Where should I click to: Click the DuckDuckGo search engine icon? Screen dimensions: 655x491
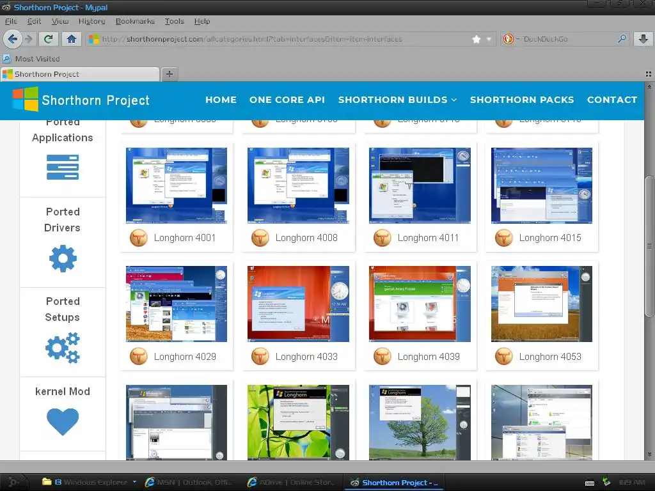(509, 39)
